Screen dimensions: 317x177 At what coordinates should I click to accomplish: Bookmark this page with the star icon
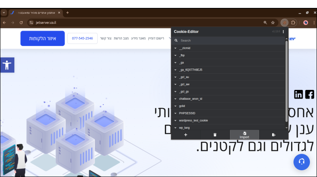click(x=273, y=23)
